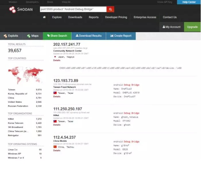Click the green Share Search button
Image resolution: width=201 pixels, height=171 pixels.
(x=57, y=36)
